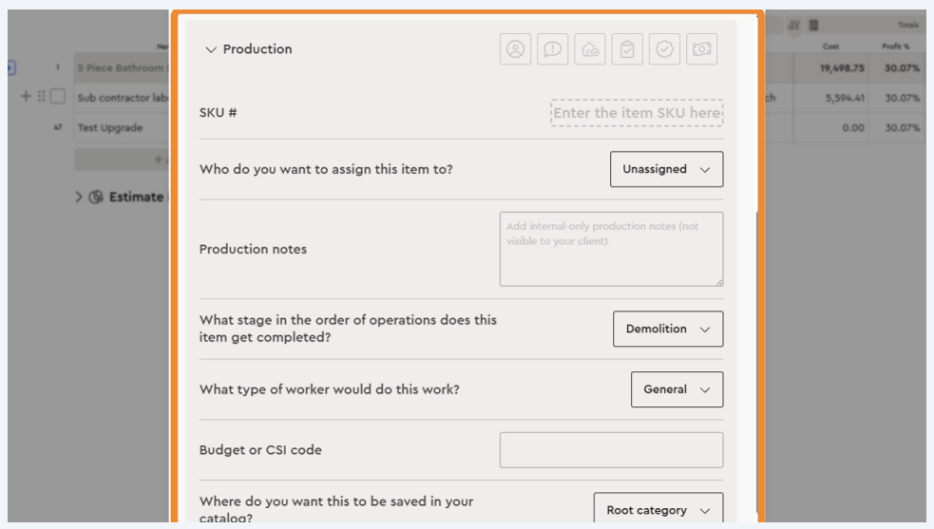The image size is (934, 529).
Task: Open the Unassigned assignee dropdown
Action: coord(666,169)
